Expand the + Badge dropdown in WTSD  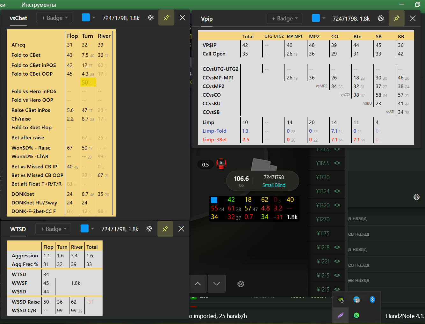pyautogui.click(x=53, y=229)
